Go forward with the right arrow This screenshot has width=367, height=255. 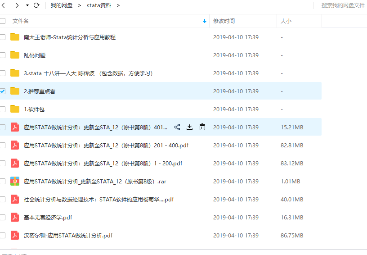tap(17, 5)
